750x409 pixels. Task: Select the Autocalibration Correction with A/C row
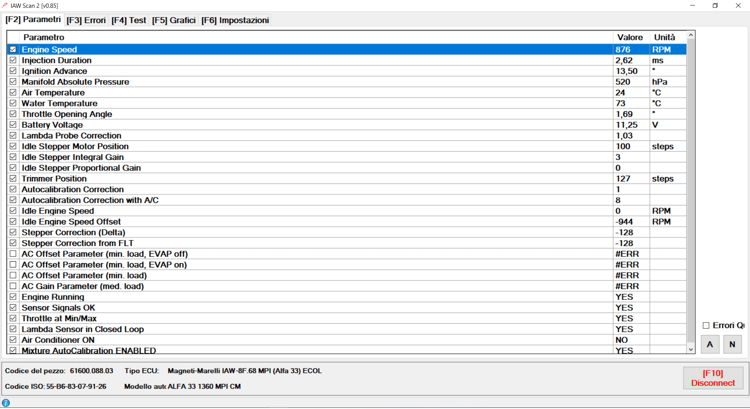coord(346,200)
